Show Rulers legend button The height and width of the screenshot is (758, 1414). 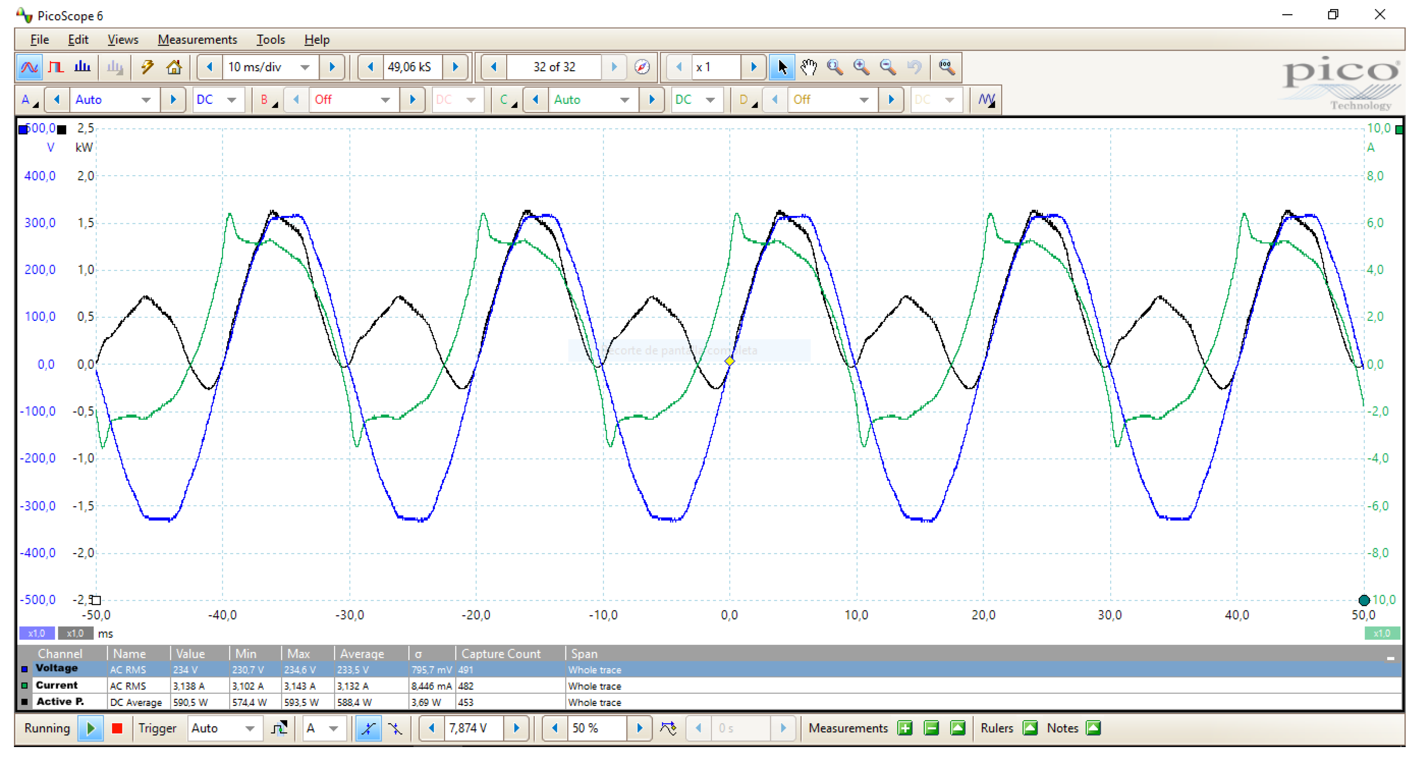click(x=1030, y=728)
